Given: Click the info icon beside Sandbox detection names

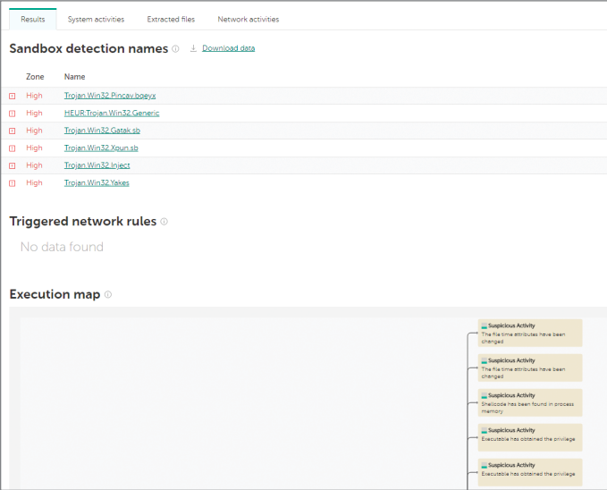Looking at the screenshot, I should 175,49.
